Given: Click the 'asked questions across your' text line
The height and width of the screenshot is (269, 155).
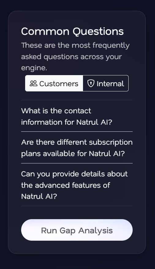Looking at the screenshot, I should 71,57.
